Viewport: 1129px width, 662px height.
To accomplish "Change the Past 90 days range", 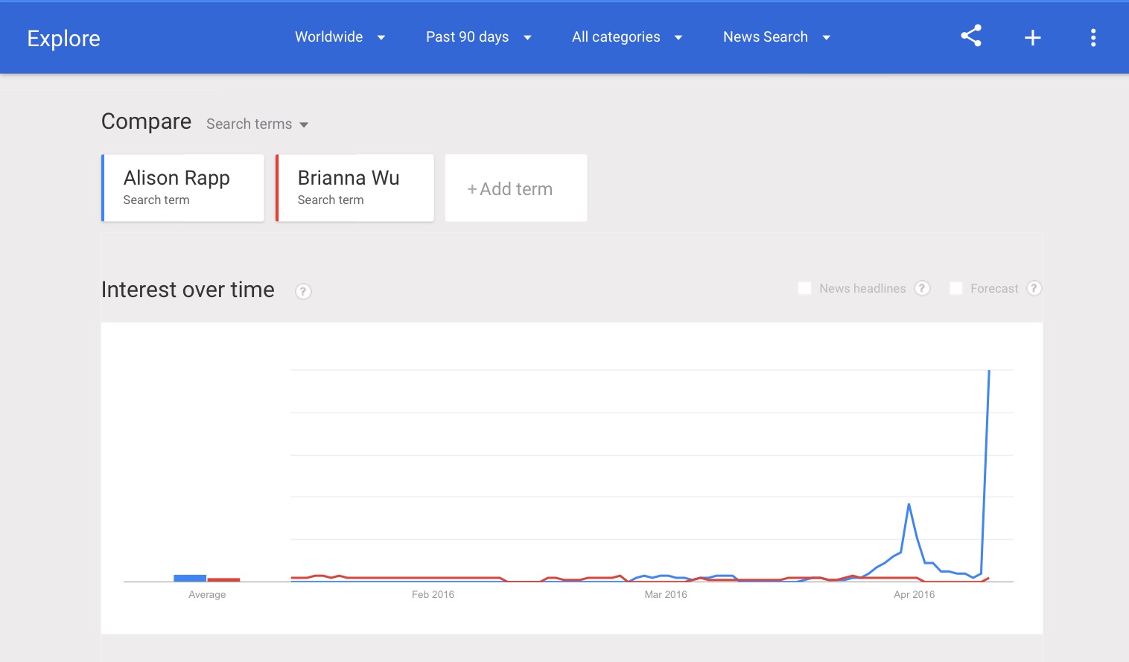I will (478, 37).
